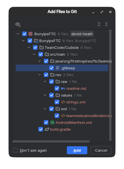124x169 pixels.
Task: Click the Collapse All icon
Action: click(106, 24)
